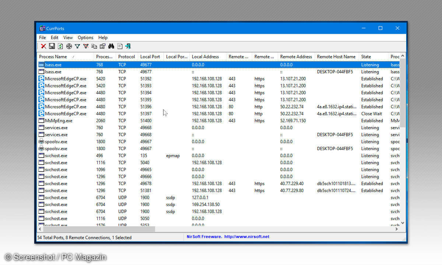Click the vertical scrollbar up arrow
Viewport: 442px width, 265px height.
[x=403, y=56]
